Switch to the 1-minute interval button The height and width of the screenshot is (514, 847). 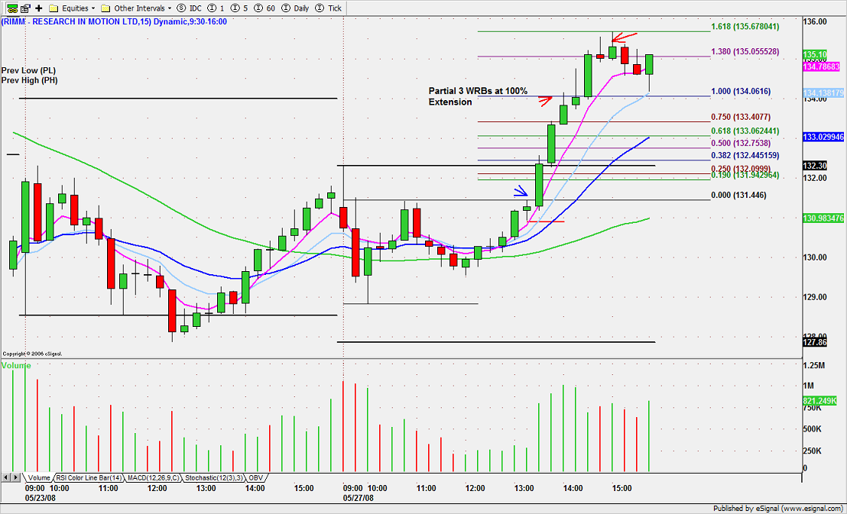click(x=216, y=8)
